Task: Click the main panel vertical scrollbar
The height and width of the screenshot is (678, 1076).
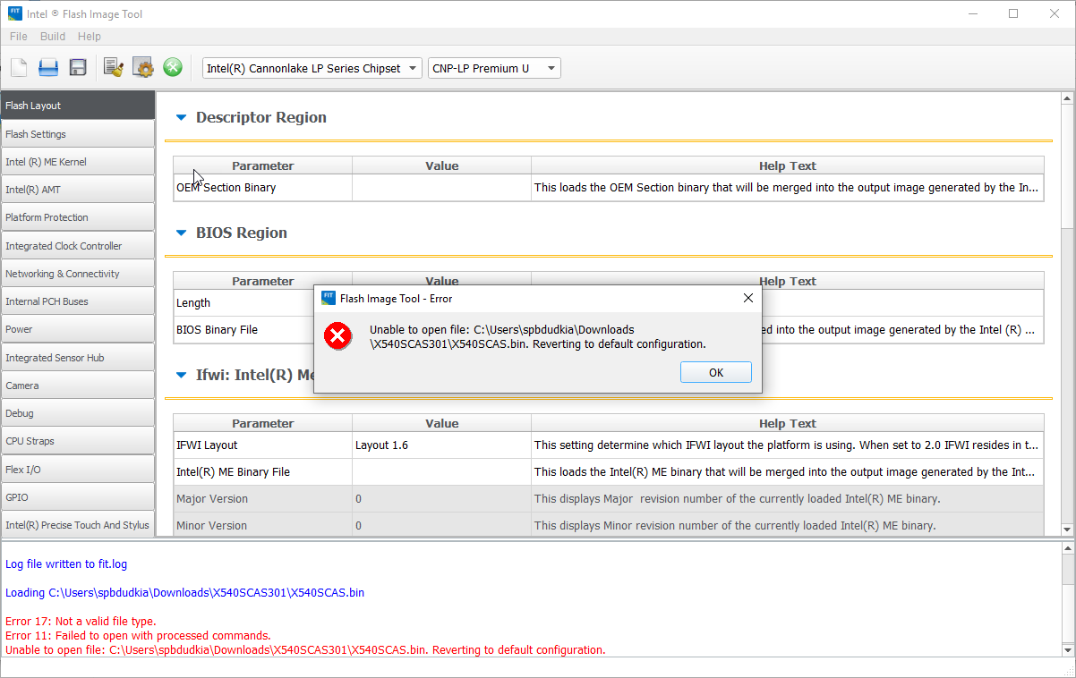Action: (x=1067, y=313)
